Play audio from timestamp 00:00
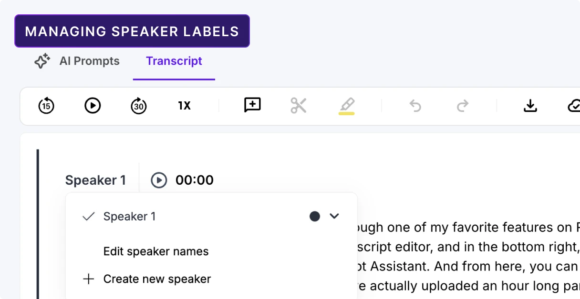This screenshot has height=299, width=580. (x=159, y=180)
